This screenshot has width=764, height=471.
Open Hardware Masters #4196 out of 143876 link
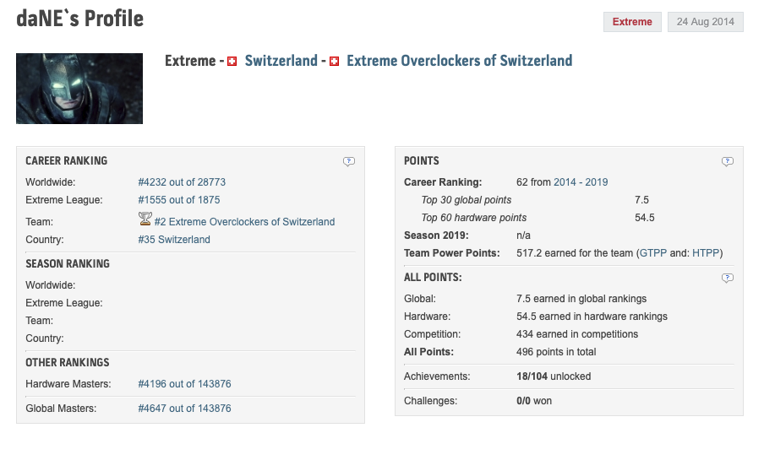[184, 384]
